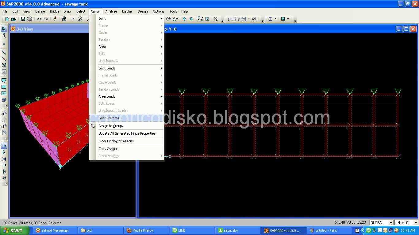The height and width of the screenshot is (235, 419).
Task: Select the Quick Draw Braces tool
Action: tap(4, 65)
